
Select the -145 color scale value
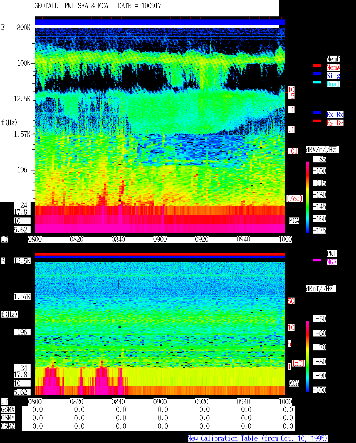(x=320, y=206)
